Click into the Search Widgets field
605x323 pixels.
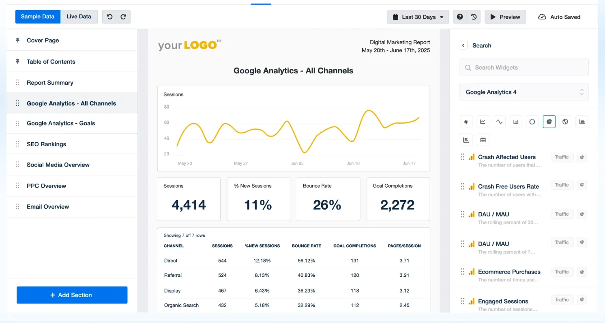tap(524, 68)
